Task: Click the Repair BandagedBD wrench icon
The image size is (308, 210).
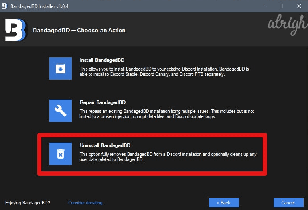Action: pos(61,111)
